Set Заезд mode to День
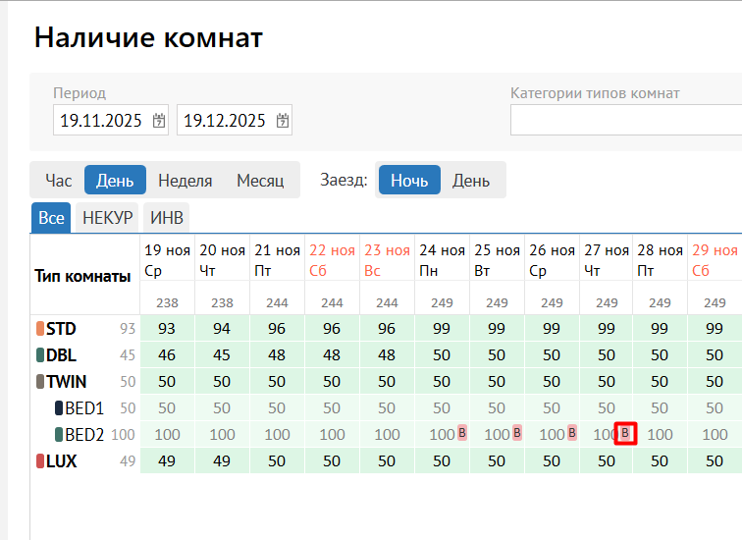This screenshot has width=742, height=540. [471, 181]
